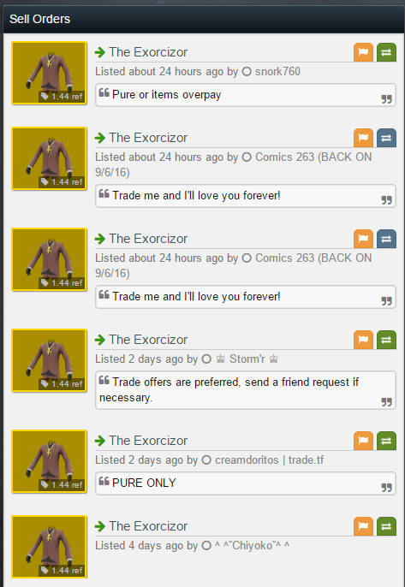Open the snork760 user profile link
Image resolution: width=405 pixels, height=587 pixels.
click(277, 72)
